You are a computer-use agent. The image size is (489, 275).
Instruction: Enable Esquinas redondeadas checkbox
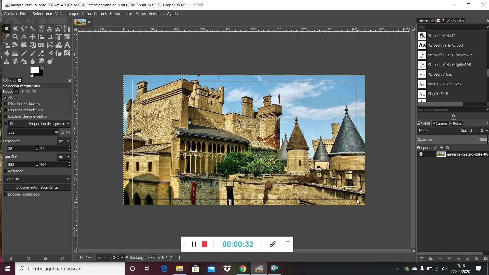[x=5, y=110]
